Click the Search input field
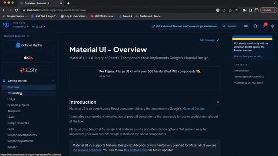 pyautogui.click(x=235, y=26)
